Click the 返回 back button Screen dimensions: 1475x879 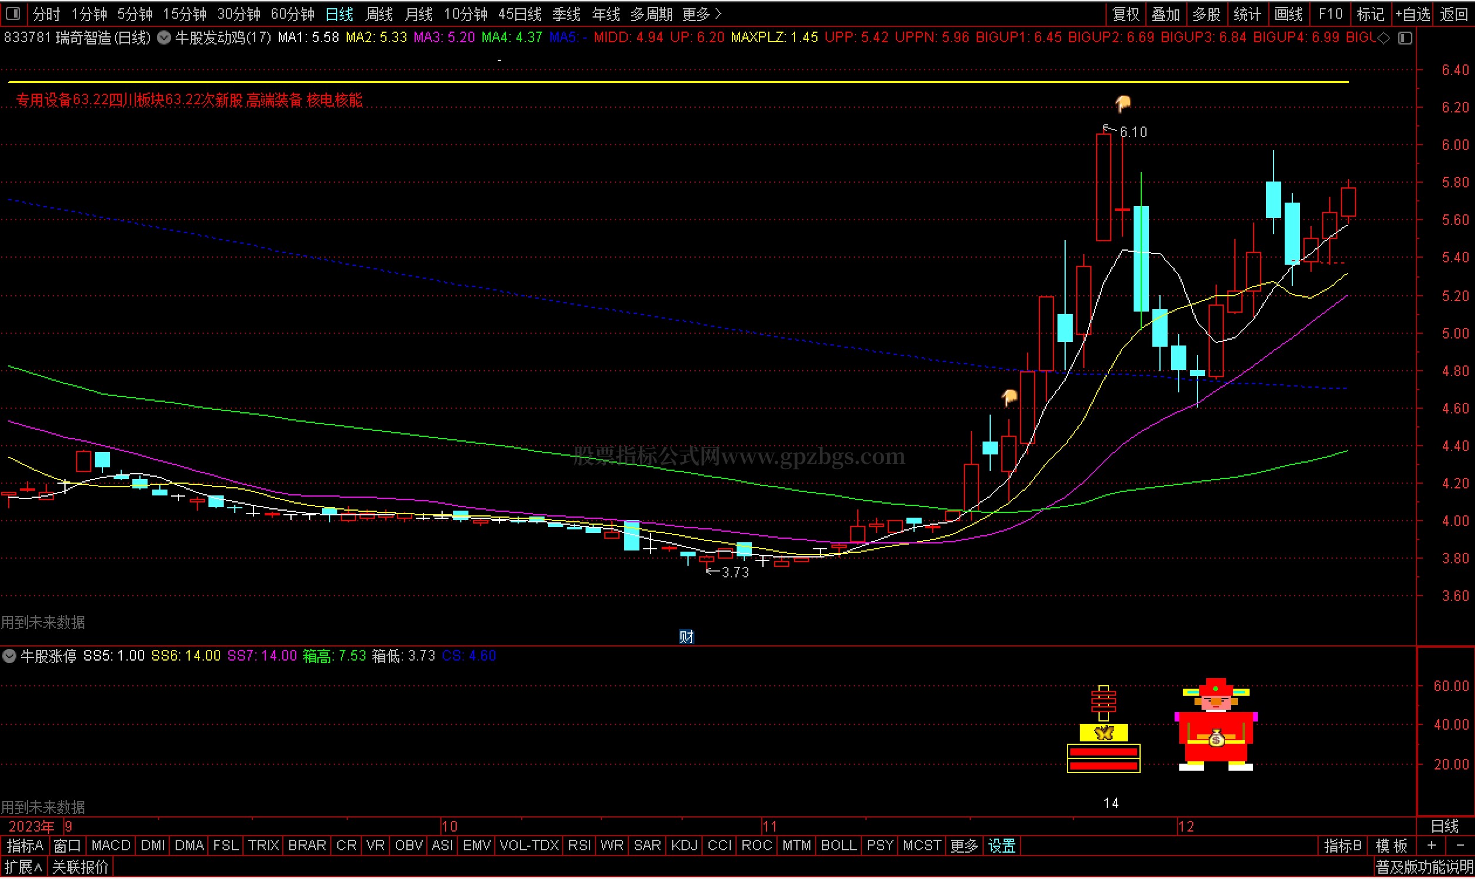1454,13
